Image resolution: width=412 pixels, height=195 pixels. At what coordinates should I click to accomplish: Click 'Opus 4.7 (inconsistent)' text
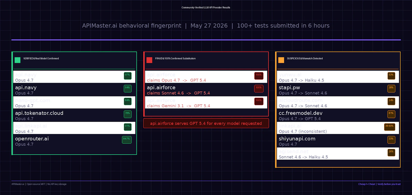303,131
